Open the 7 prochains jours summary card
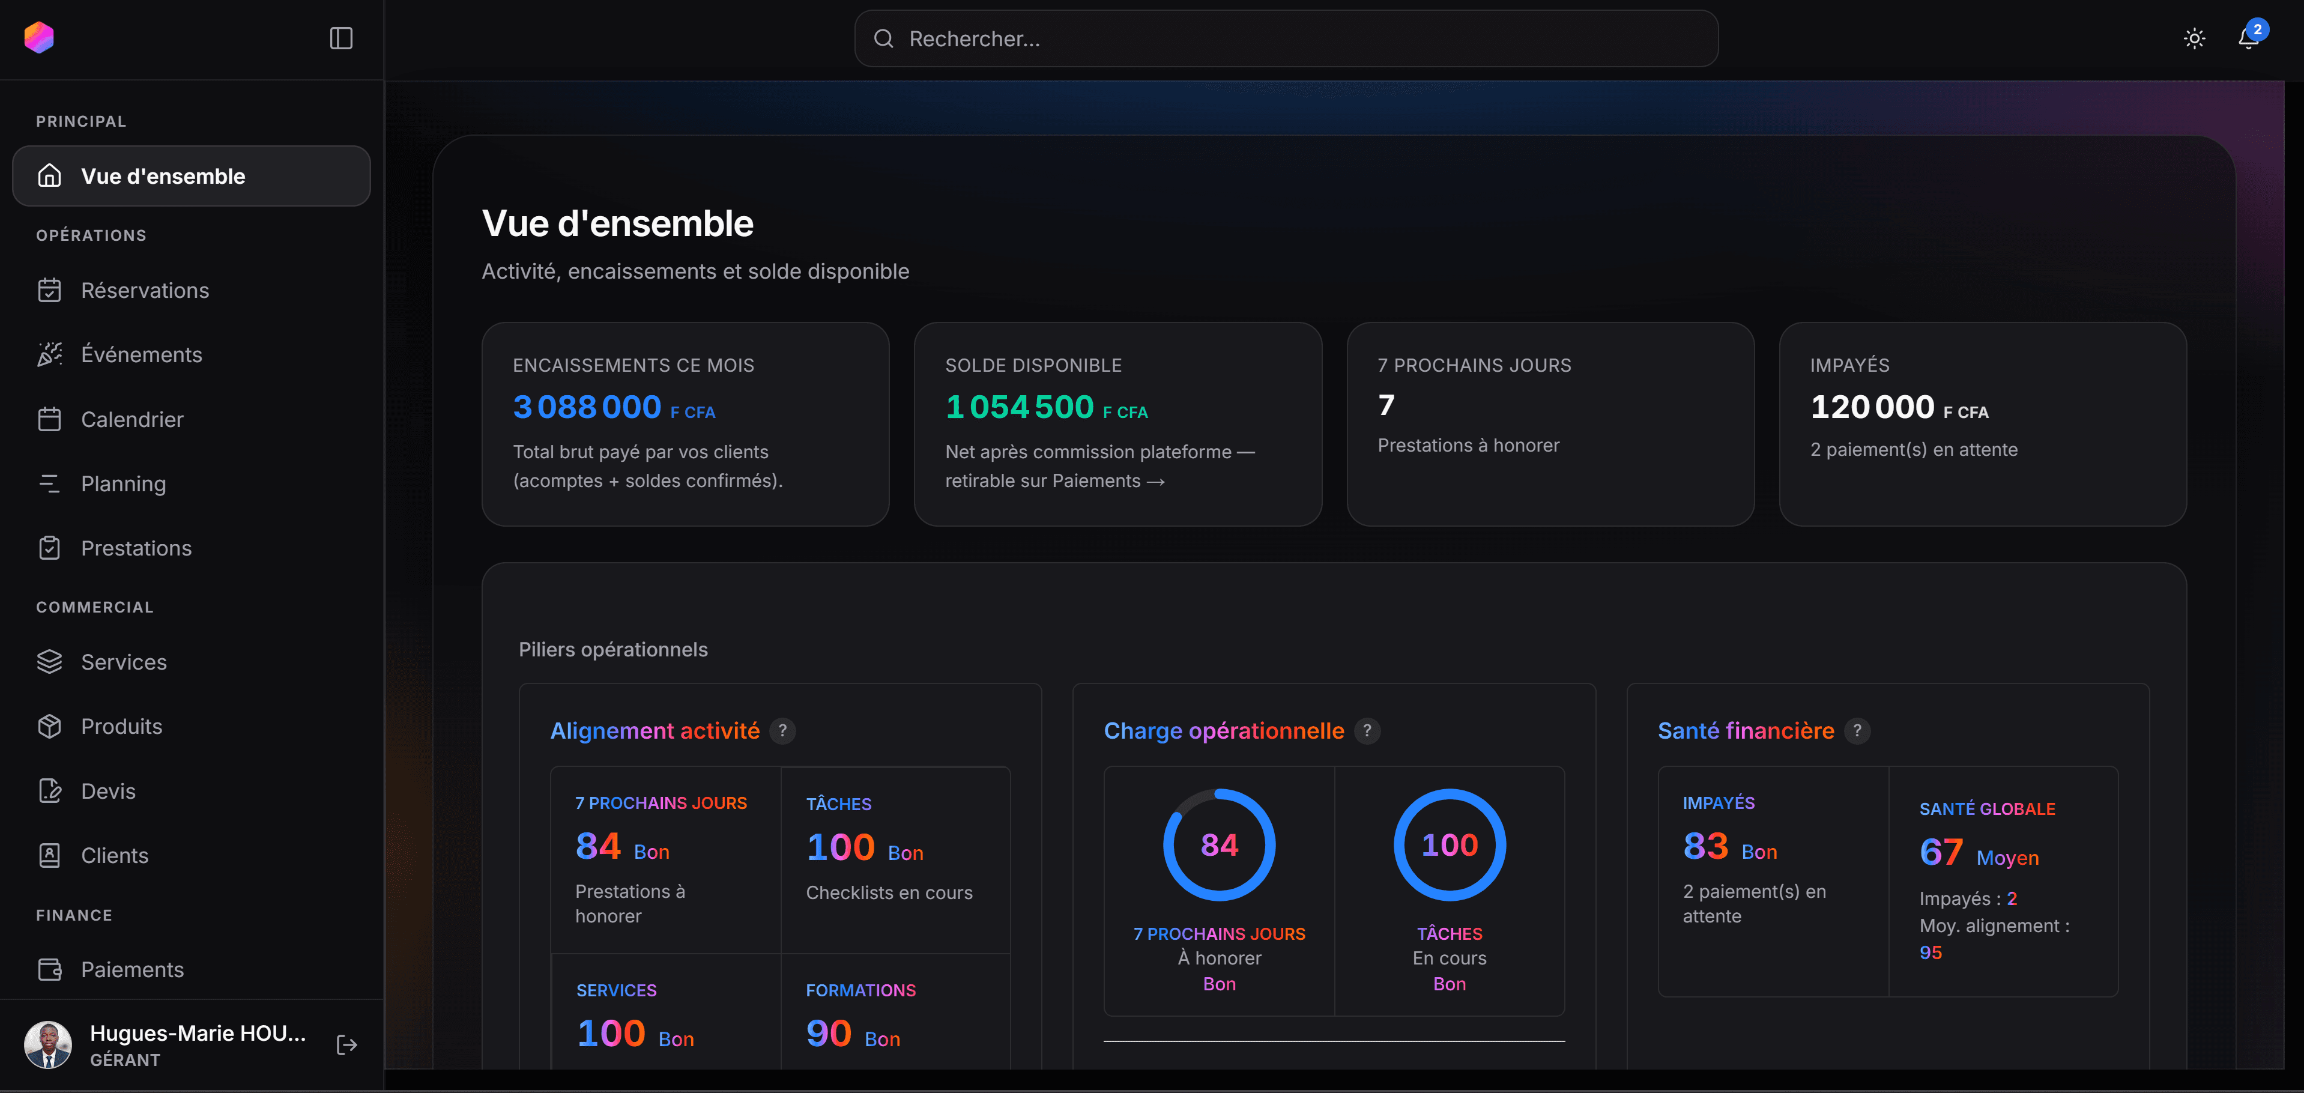 pos(1550,424)
